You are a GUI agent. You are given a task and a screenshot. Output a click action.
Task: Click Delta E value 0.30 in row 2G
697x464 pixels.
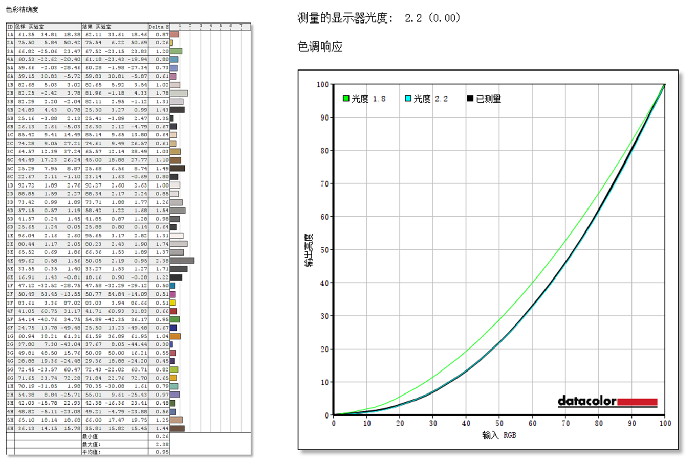point(162,344)
